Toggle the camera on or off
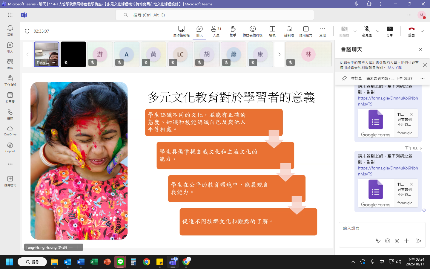430x269 pixels. (x=344, y=31)
